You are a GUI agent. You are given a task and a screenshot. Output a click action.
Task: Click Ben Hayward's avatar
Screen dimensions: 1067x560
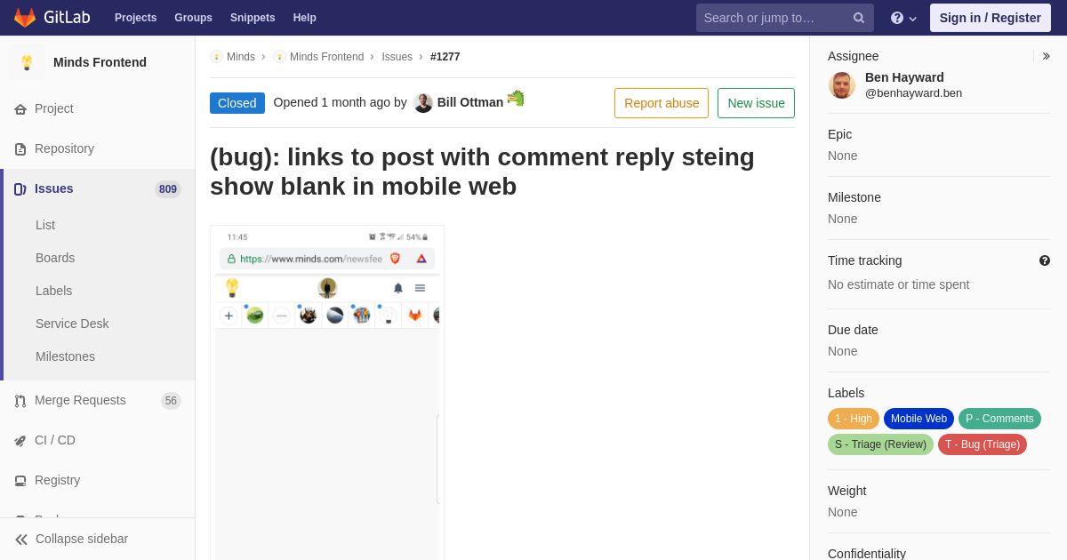point(842,85)
